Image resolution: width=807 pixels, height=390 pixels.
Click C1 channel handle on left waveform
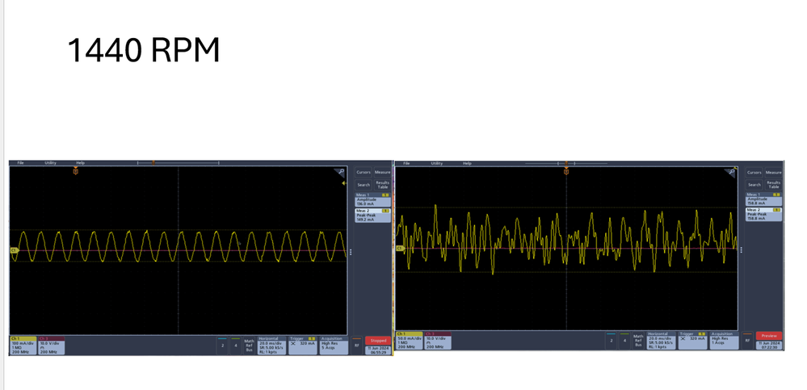(x=14, y=250)
